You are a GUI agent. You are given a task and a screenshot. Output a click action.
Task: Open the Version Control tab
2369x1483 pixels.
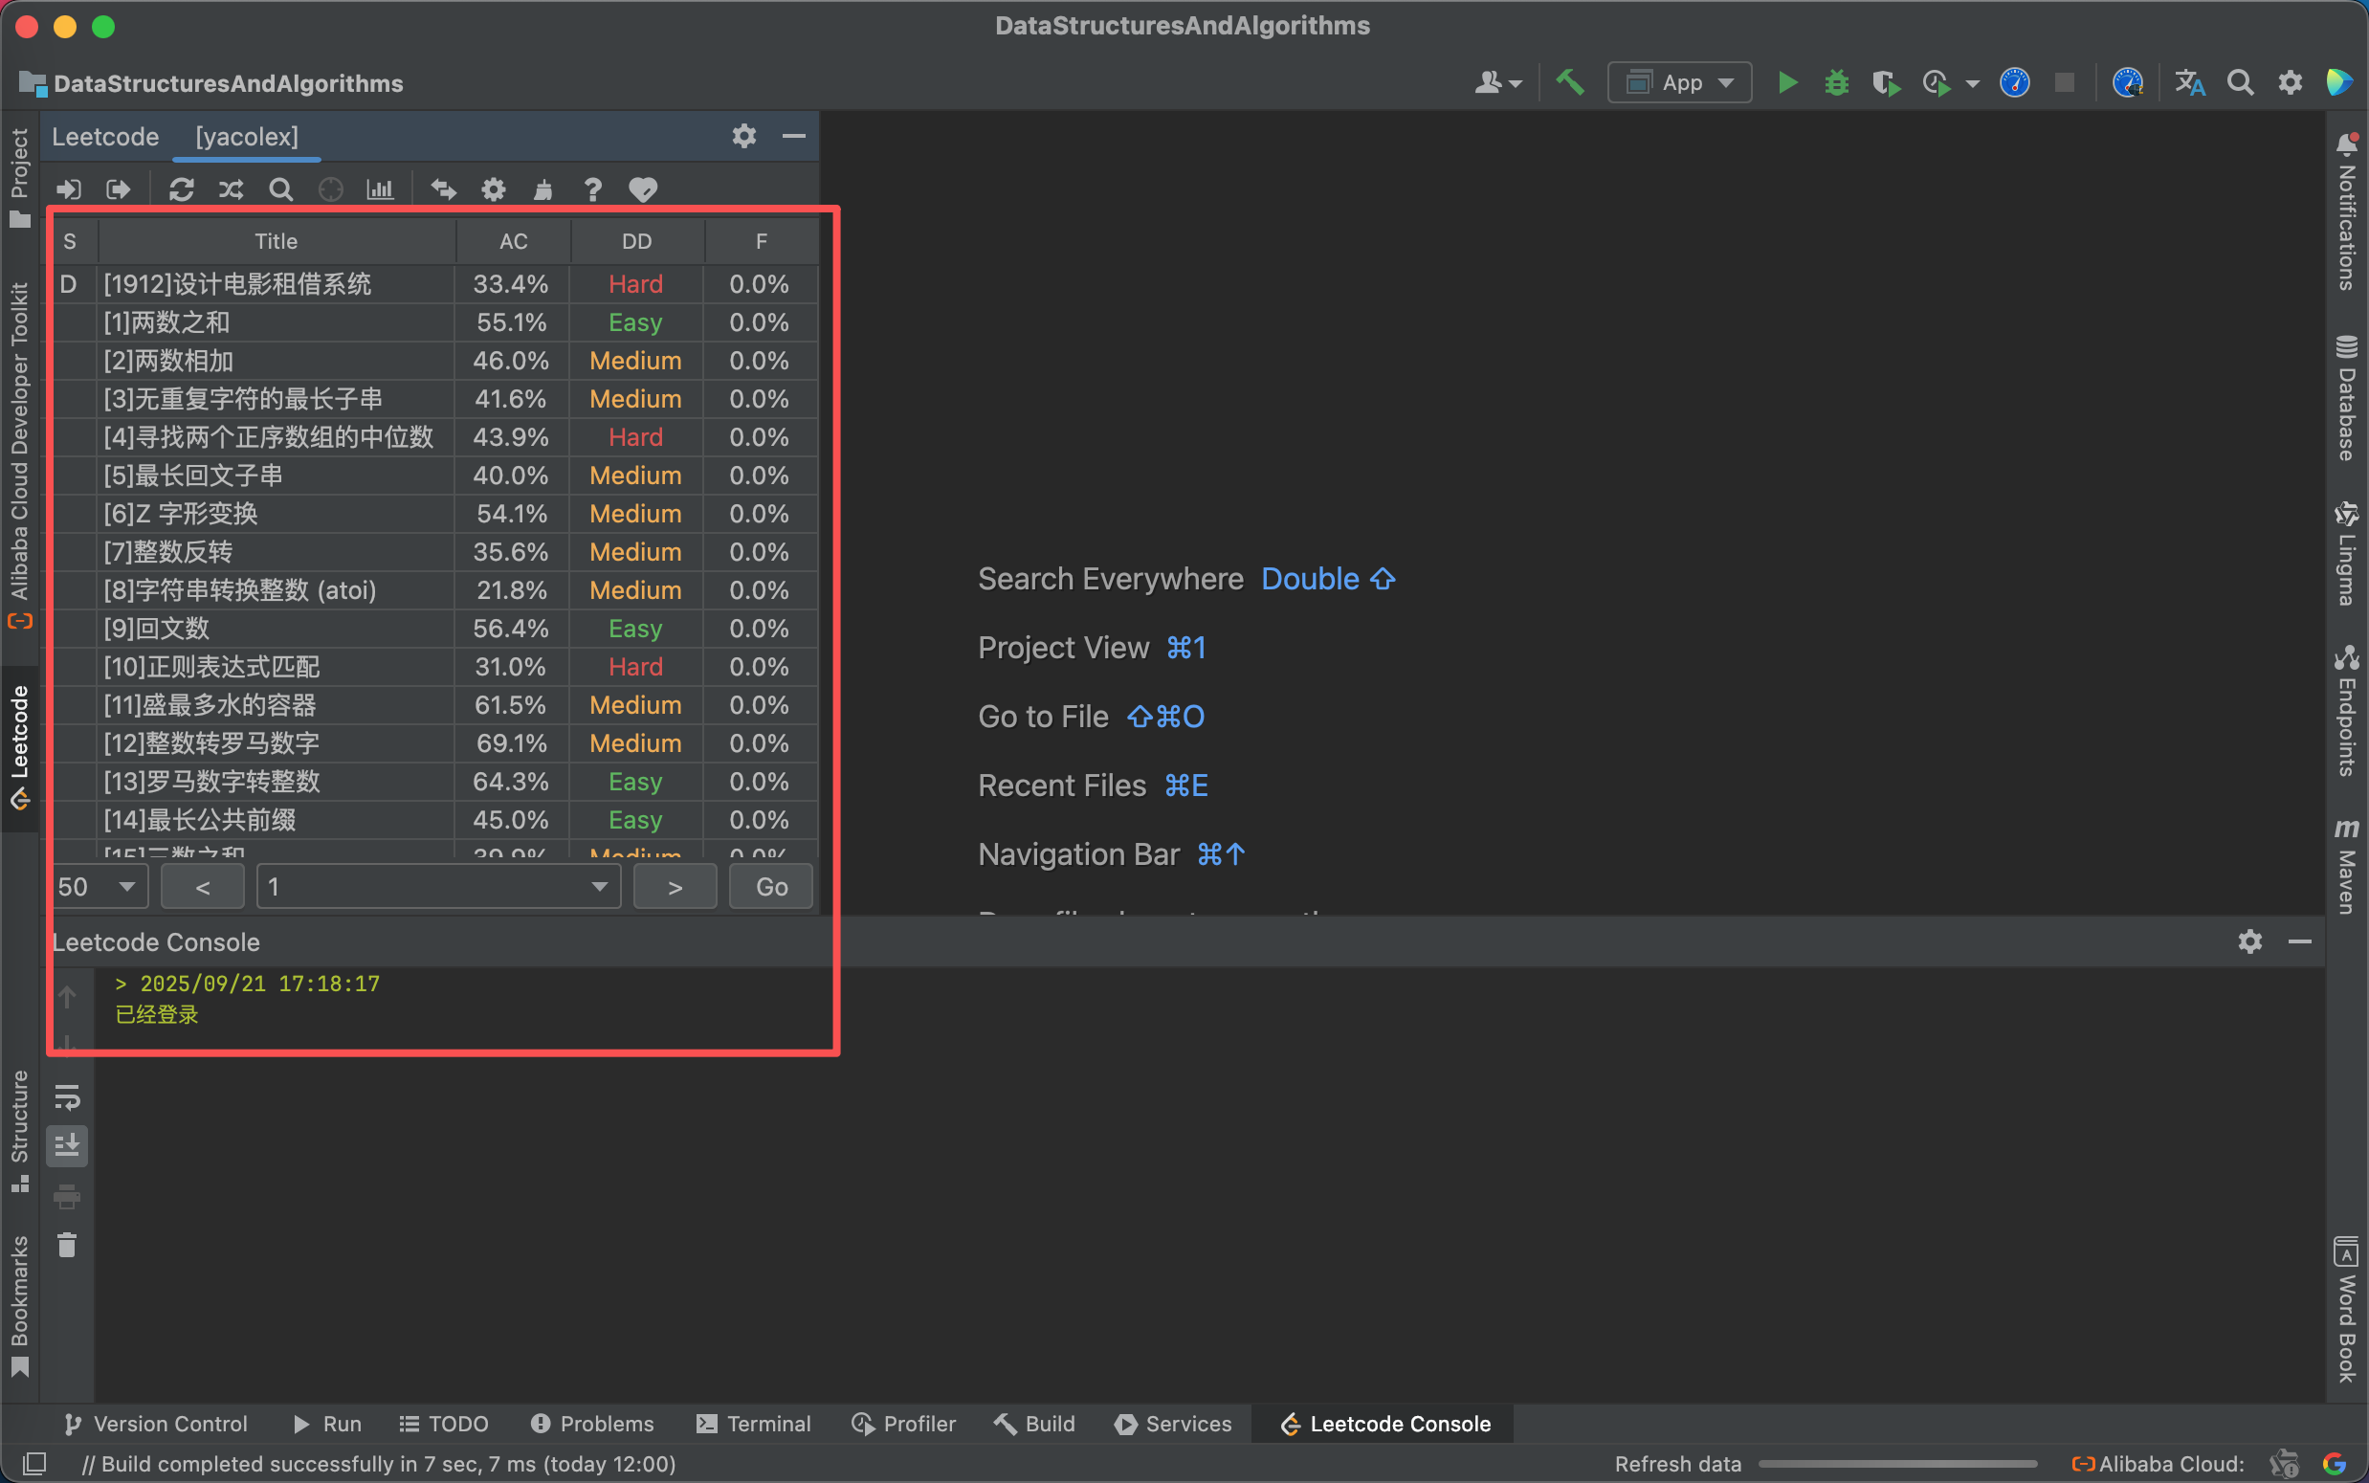tap(155, 1423)
